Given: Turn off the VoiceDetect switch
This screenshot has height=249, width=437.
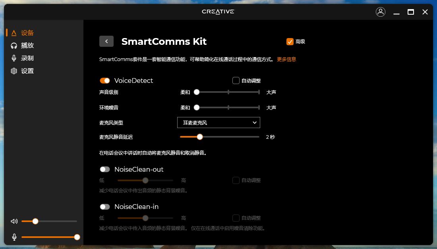Looking at the screenshot, I should click(x=105, y=80).
